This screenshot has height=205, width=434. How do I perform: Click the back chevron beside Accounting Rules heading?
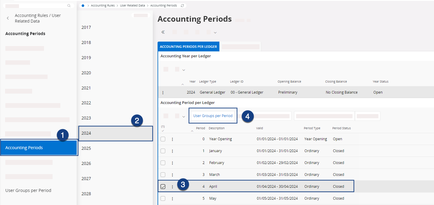tap(8, 18)
